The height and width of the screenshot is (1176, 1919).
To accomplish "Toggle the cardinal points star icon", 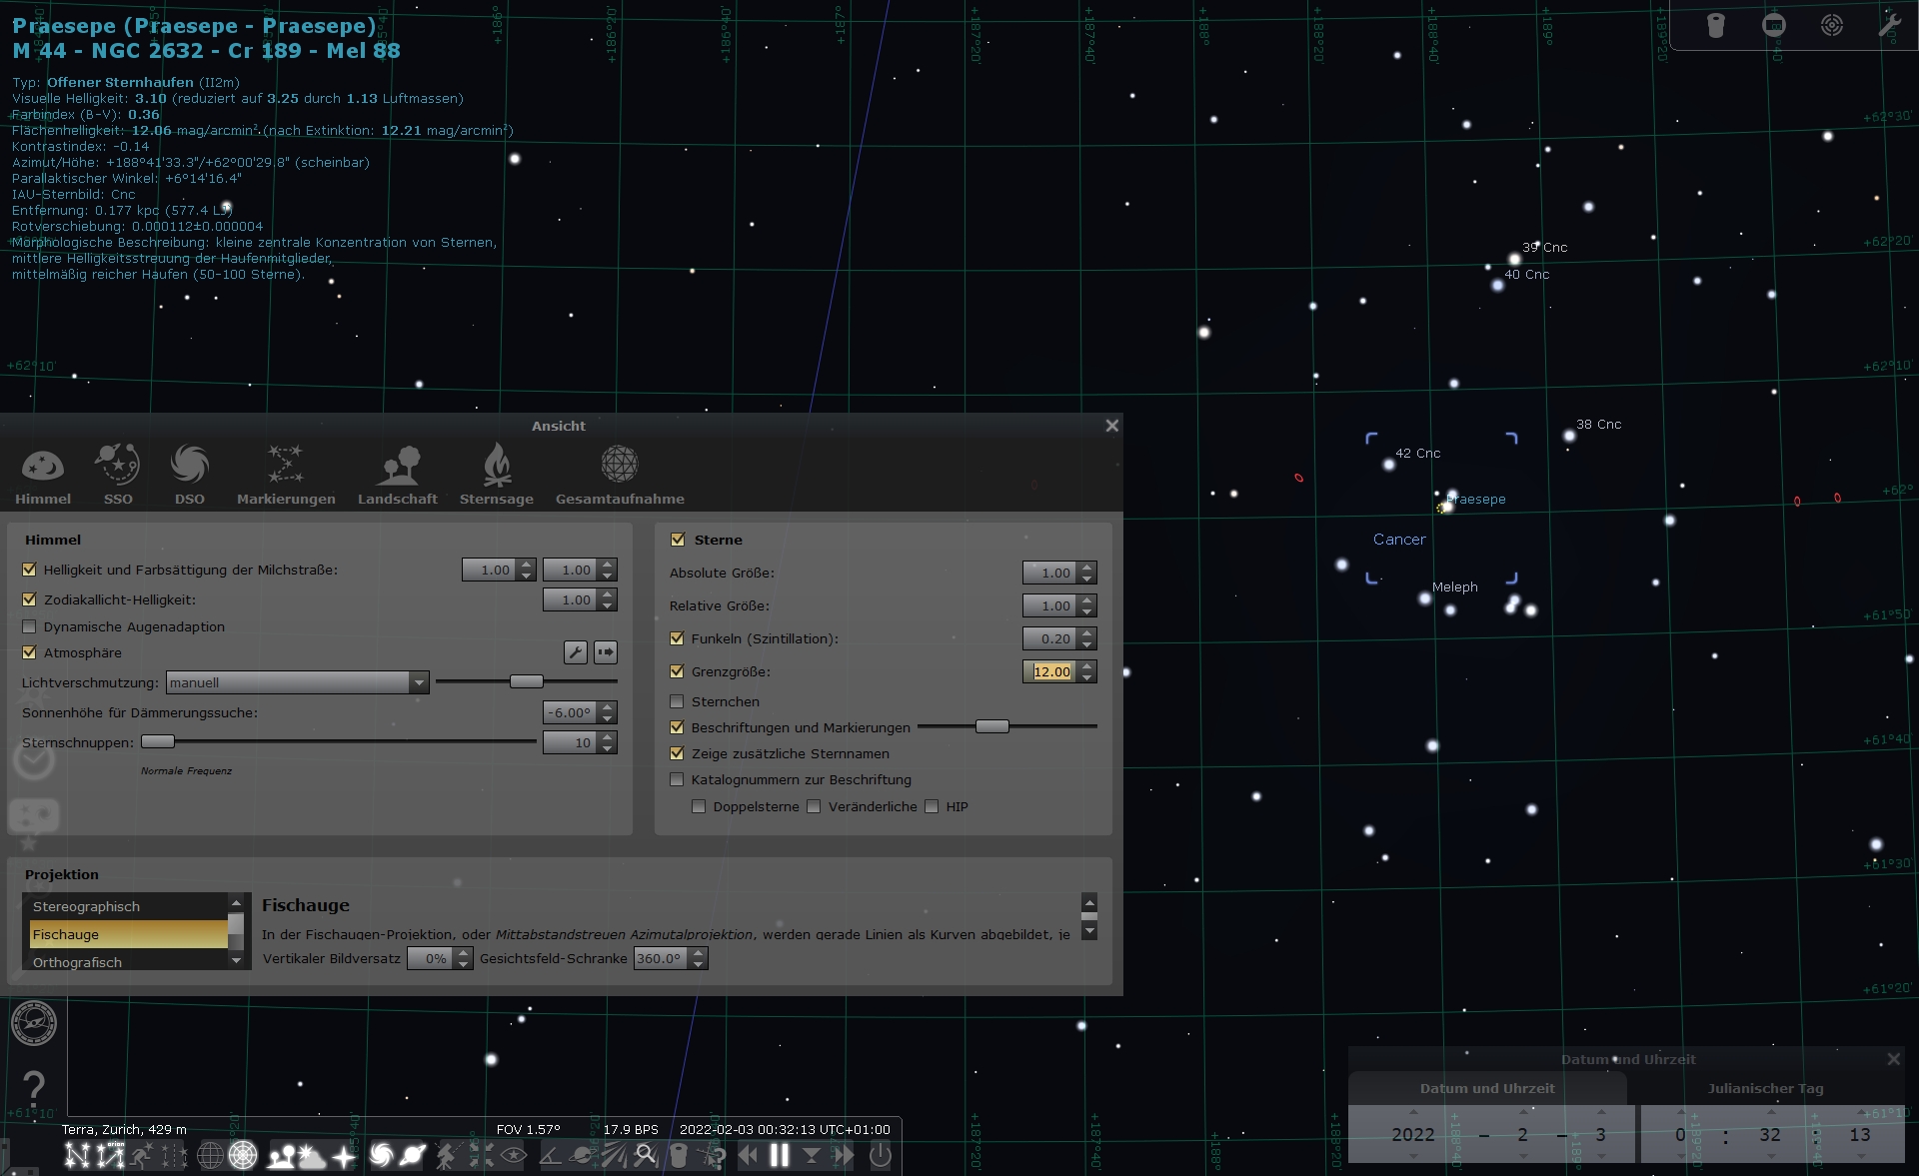I will pyautogui.click(x=344, y=1156).
